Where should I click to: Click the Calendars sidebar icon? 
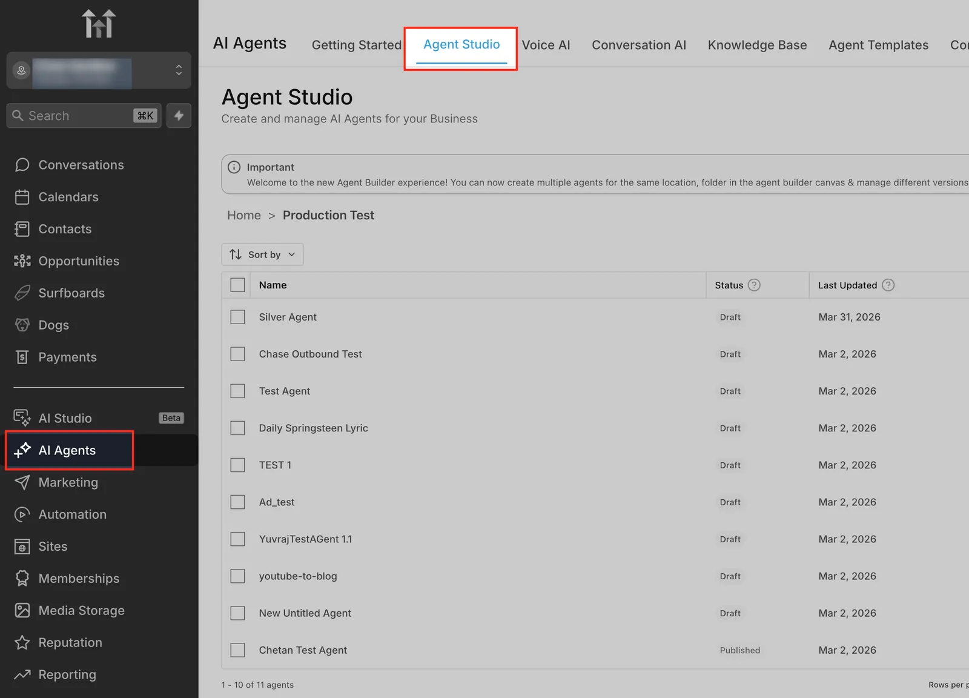pyautogui.click(x=22, y=197)
